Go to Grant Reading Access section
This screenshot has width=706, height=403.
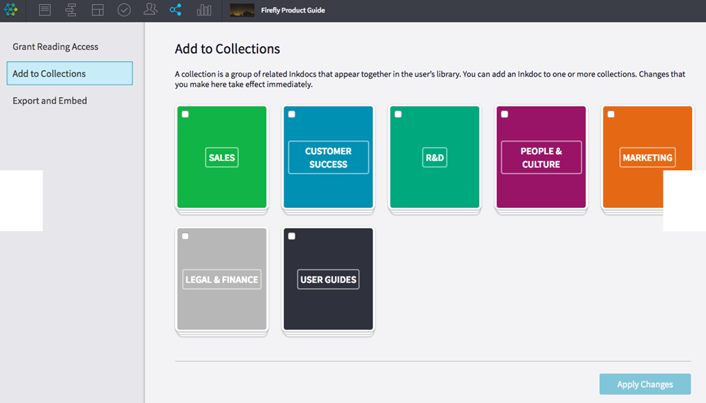[x=55, y=47]
